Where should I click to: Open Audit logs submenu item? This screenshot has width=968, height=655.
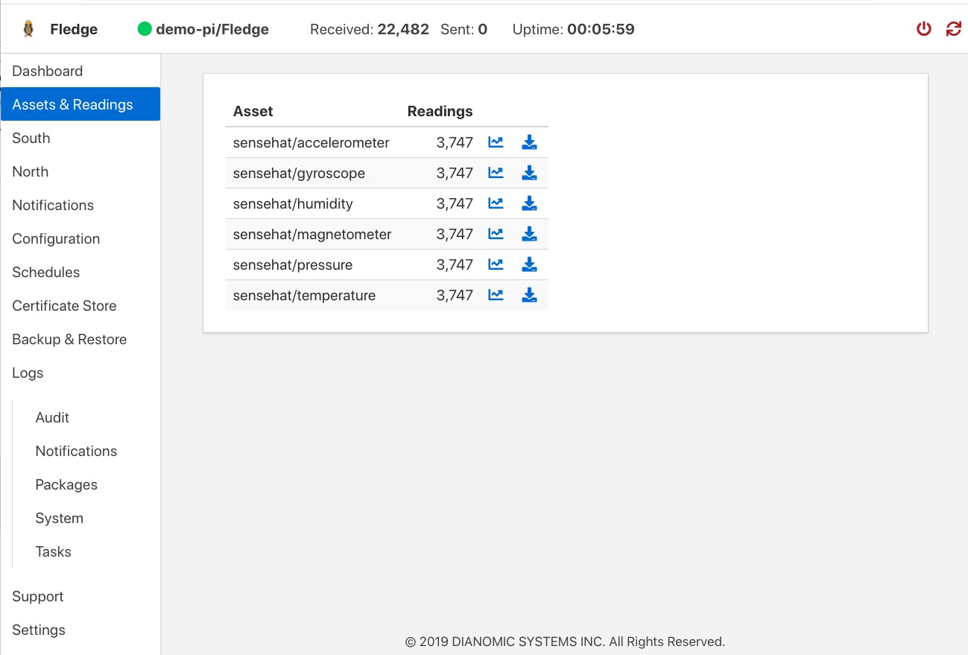click(52, 417)
